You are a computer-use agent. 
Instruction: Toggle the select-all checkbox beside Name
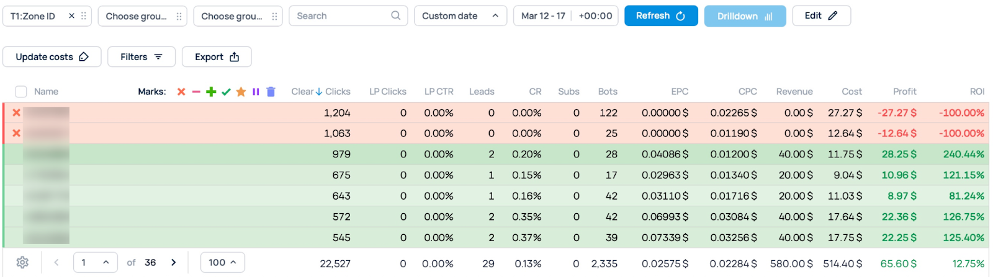tap(21, 92)
